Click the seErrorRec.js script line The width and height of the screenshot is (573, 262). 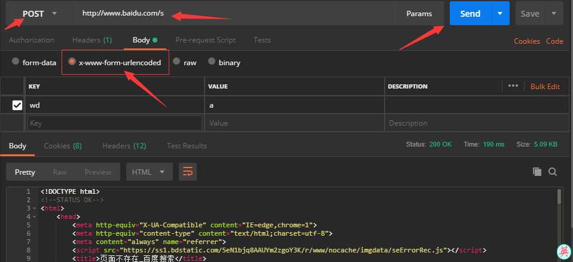pos(279,250)
